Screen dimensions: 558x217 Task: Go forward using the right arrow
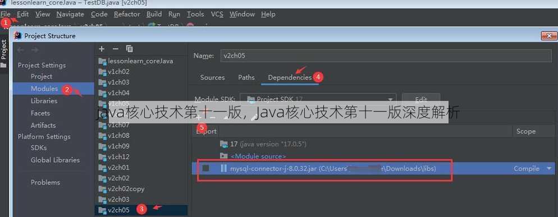(x=34, y=50)
